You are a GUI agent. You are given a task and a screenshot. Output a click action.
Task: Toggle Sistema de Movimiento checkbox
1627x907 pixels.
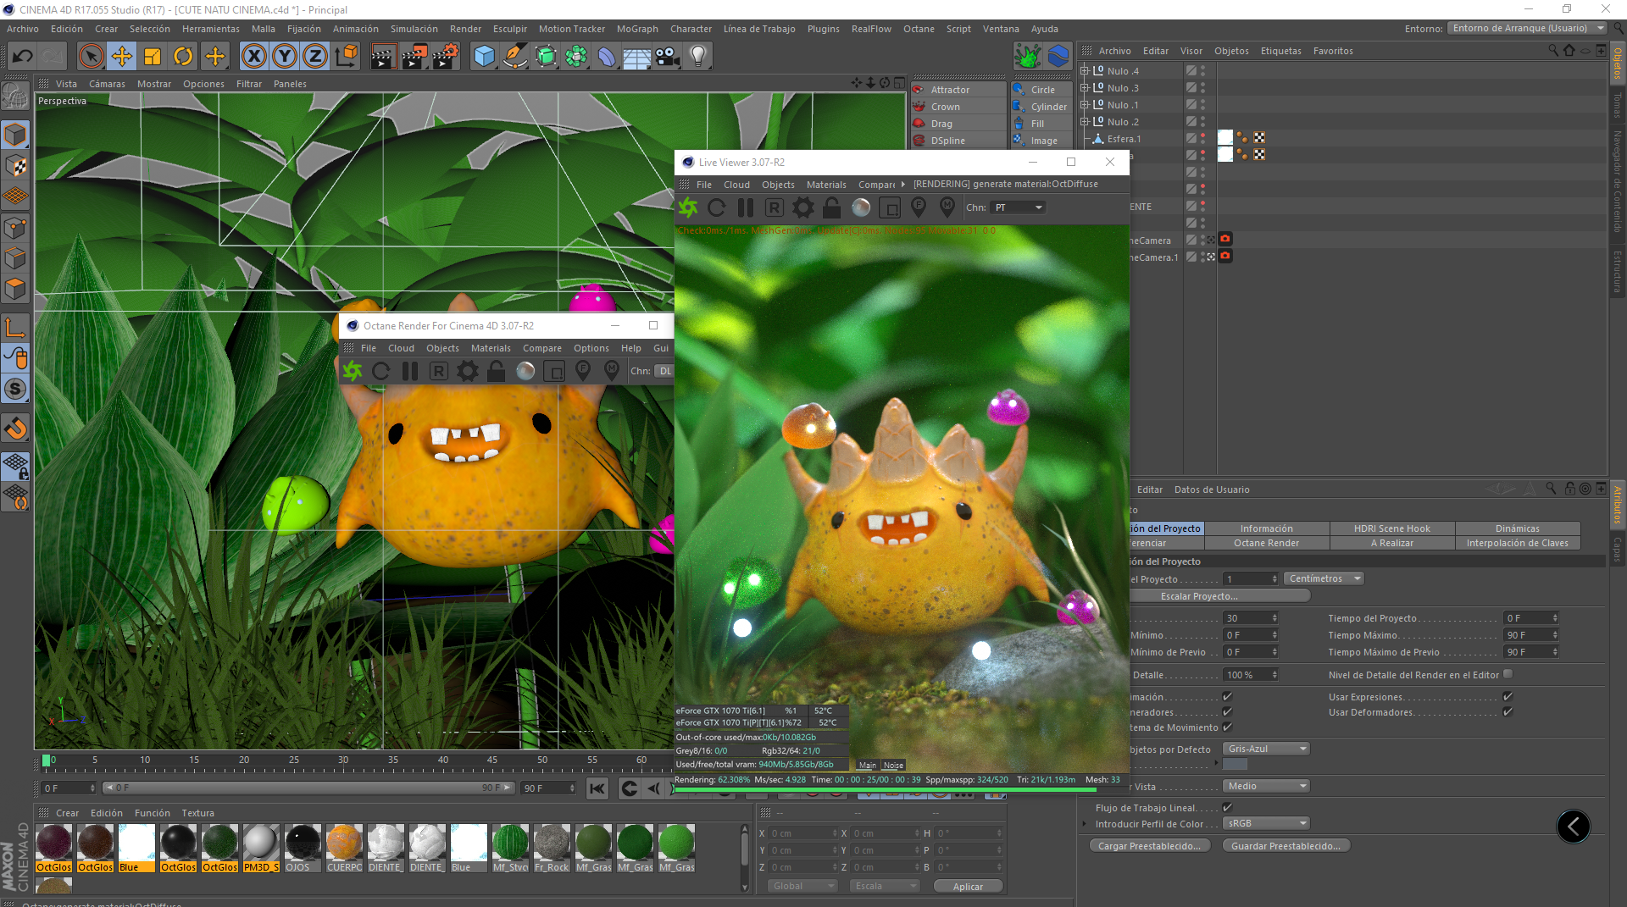tap(1227, 727)
